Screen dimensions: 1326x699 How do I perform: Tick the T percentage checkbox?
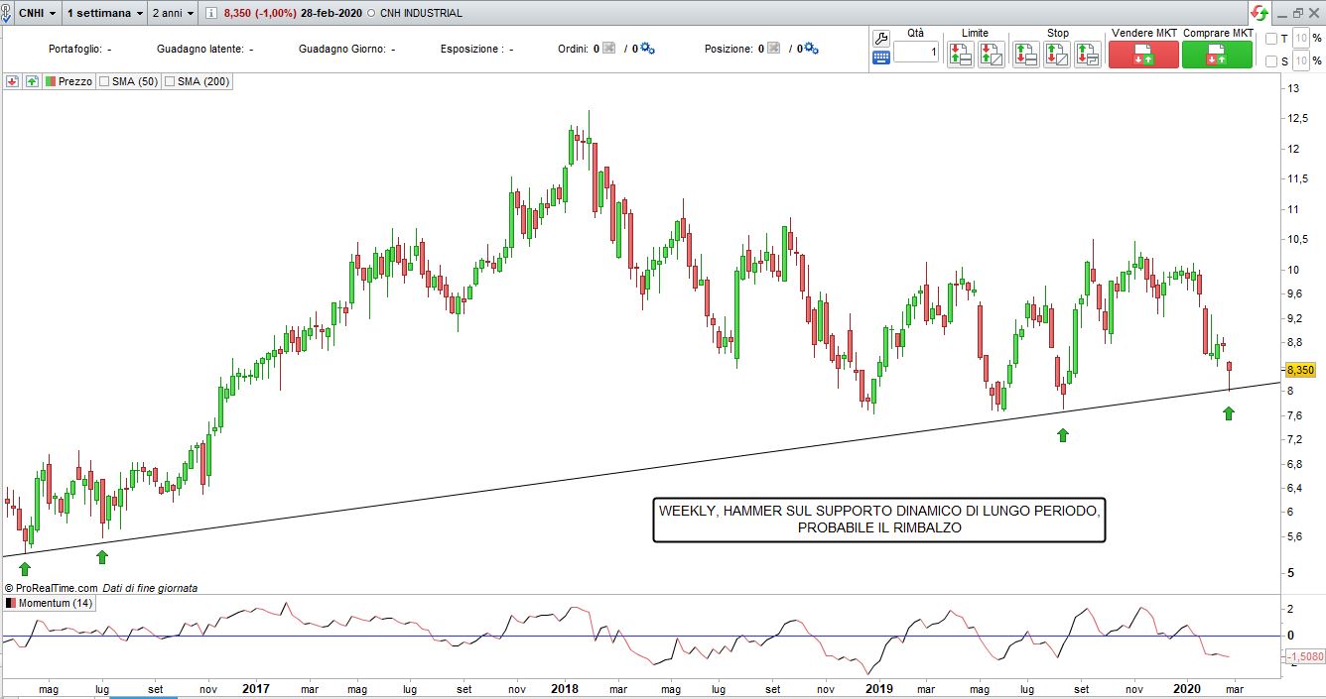pyautogui.click(x=1271, y=39)
